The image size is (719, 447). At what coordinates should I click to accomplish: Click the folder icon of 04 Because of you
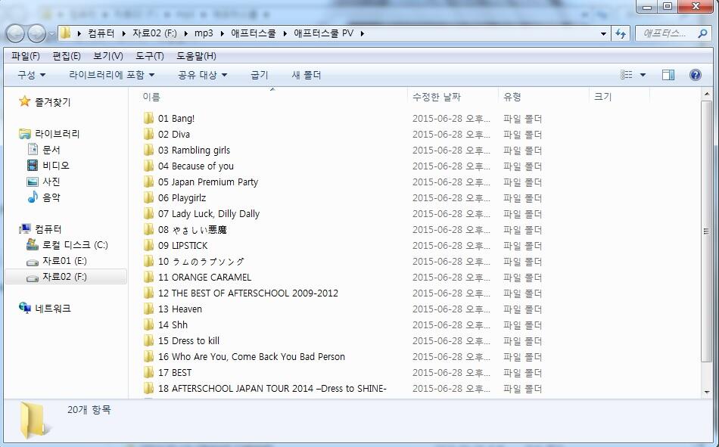[x=148, y=166]
